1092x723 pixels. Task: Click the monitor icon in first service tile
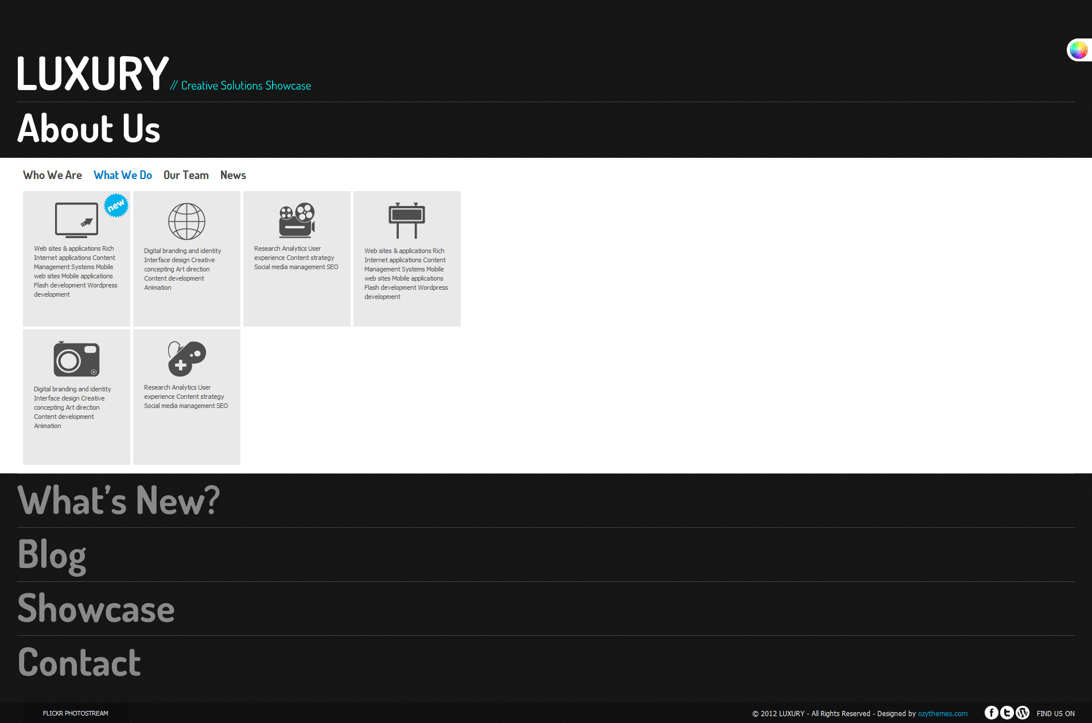76,220
